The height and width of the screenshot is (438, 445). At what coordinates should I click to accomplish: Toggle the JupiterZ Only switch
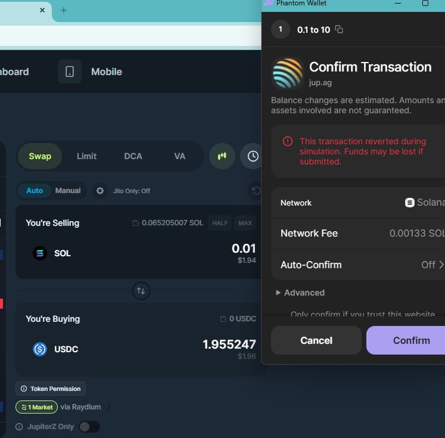pos(89,426)
